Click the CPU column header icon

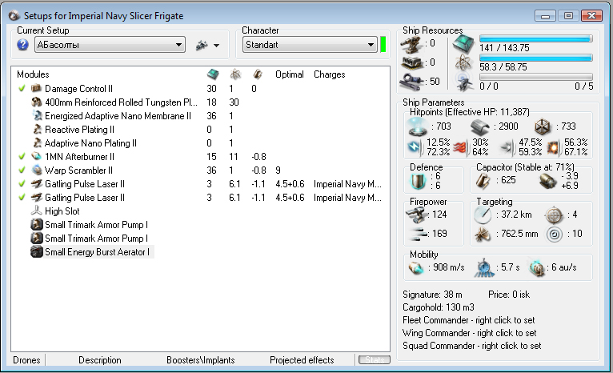(x=213, y=74)
